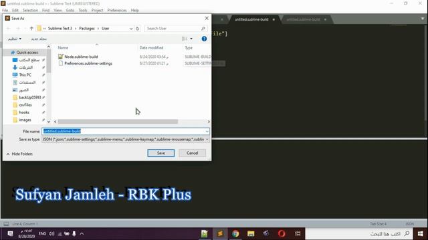Open Opera browser from the taskbar
The width and height of the screenshot is (428, 240).
(x=282, y=233)
